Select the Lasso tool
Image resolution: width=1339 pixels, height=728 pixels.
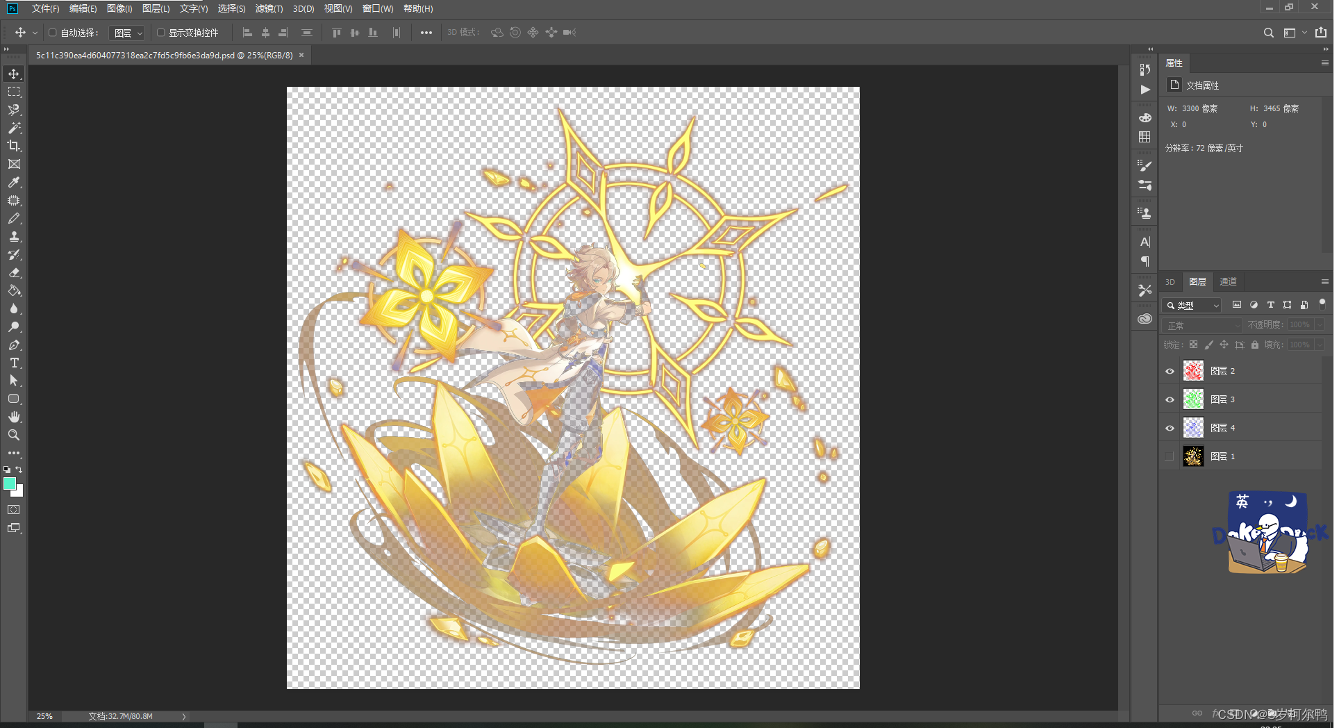point(14,110)
